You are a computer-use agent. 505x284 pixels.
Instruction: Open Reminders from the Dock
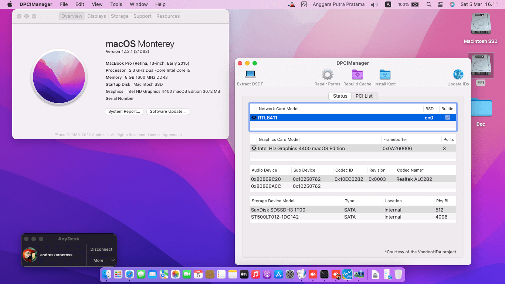(221, 274)
